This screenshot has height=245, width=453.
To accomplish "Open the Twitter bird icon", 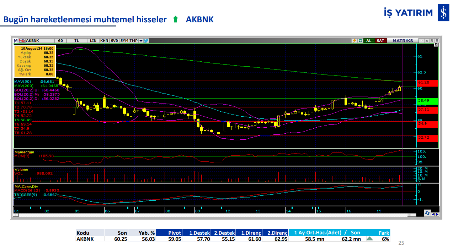I will pos(146,41).
